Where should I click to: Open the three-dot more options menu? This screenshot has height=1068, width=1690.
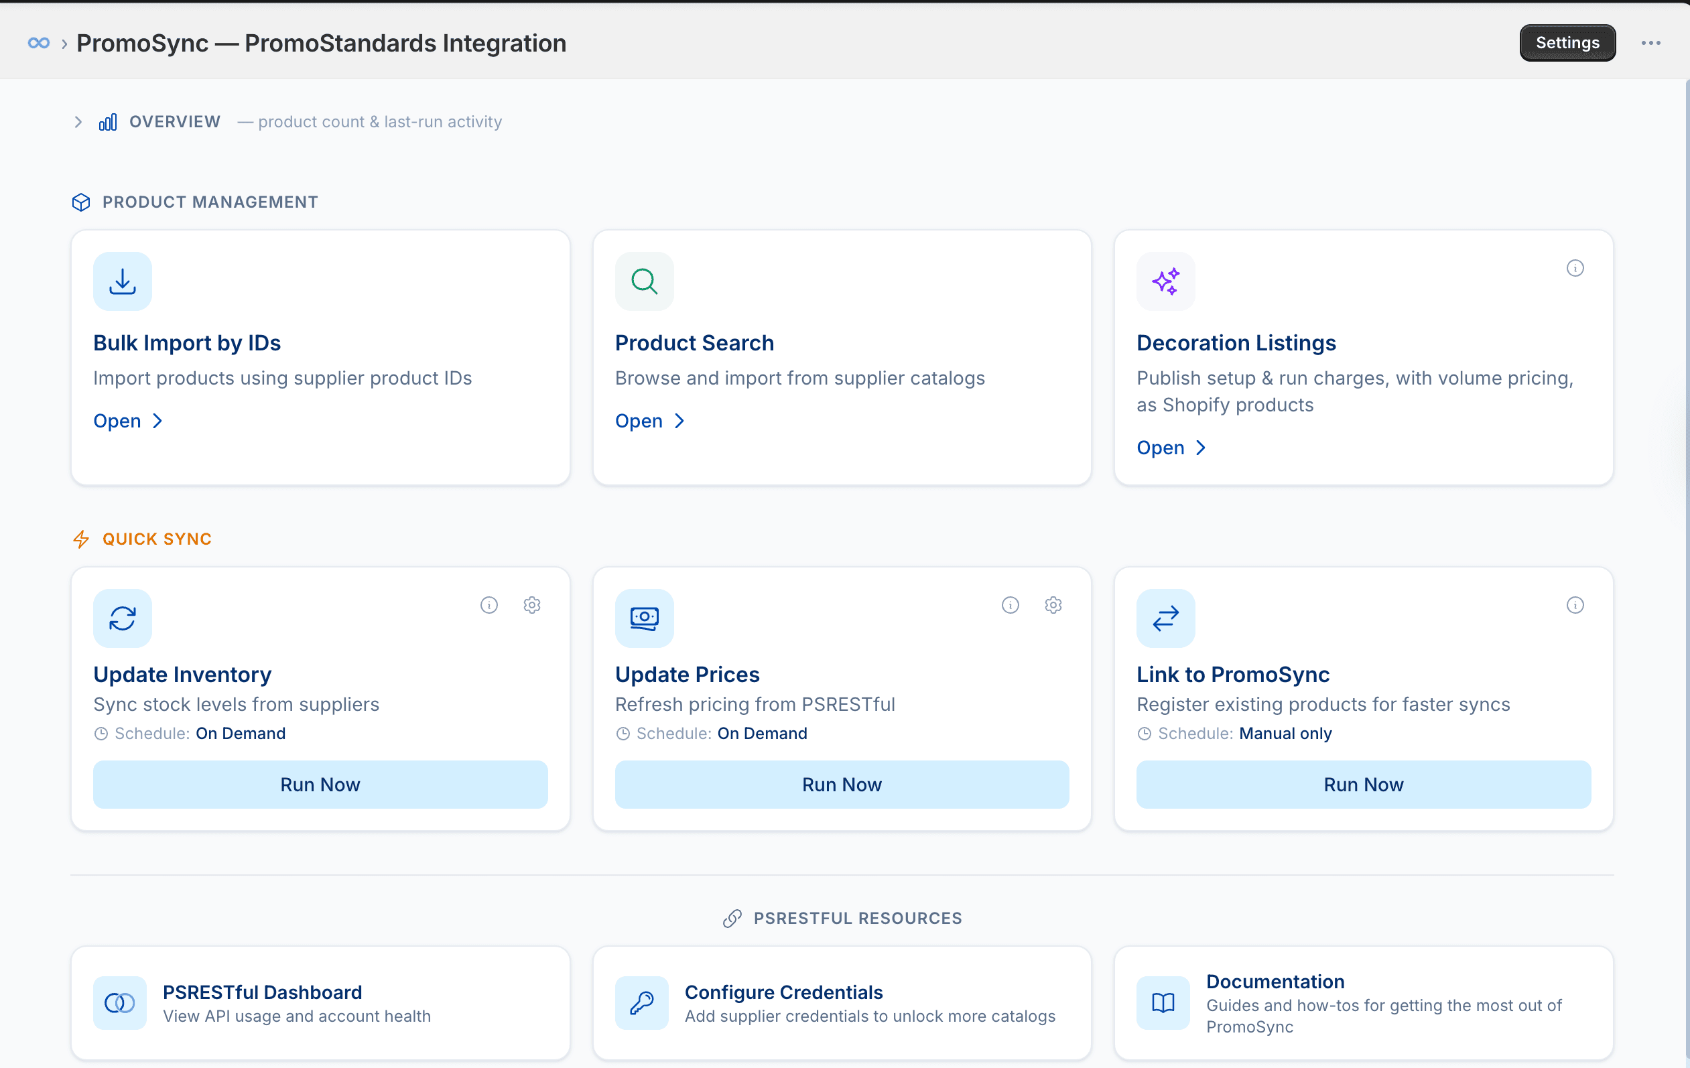1650,43
